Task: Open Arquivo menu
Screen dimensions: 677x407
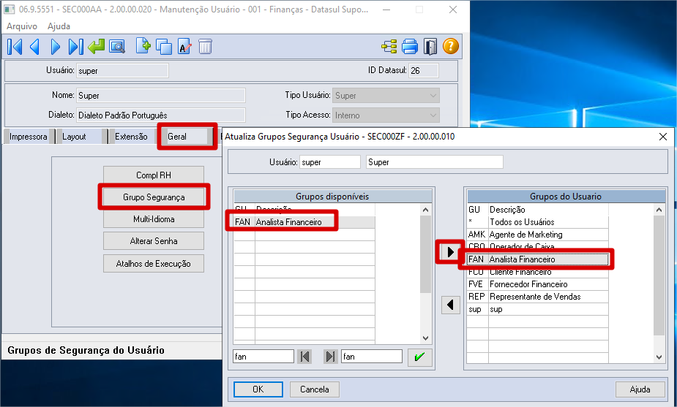Action: (22, 26)
